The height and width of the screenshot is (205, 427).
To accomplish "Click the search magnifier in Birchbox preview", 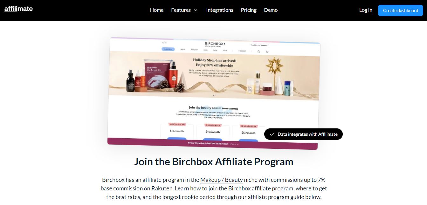I will point(258,51).
